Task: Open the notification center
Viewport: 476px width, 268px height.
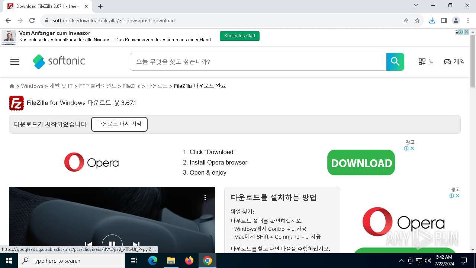Action: pyautogui.click(x=464, y=261)
